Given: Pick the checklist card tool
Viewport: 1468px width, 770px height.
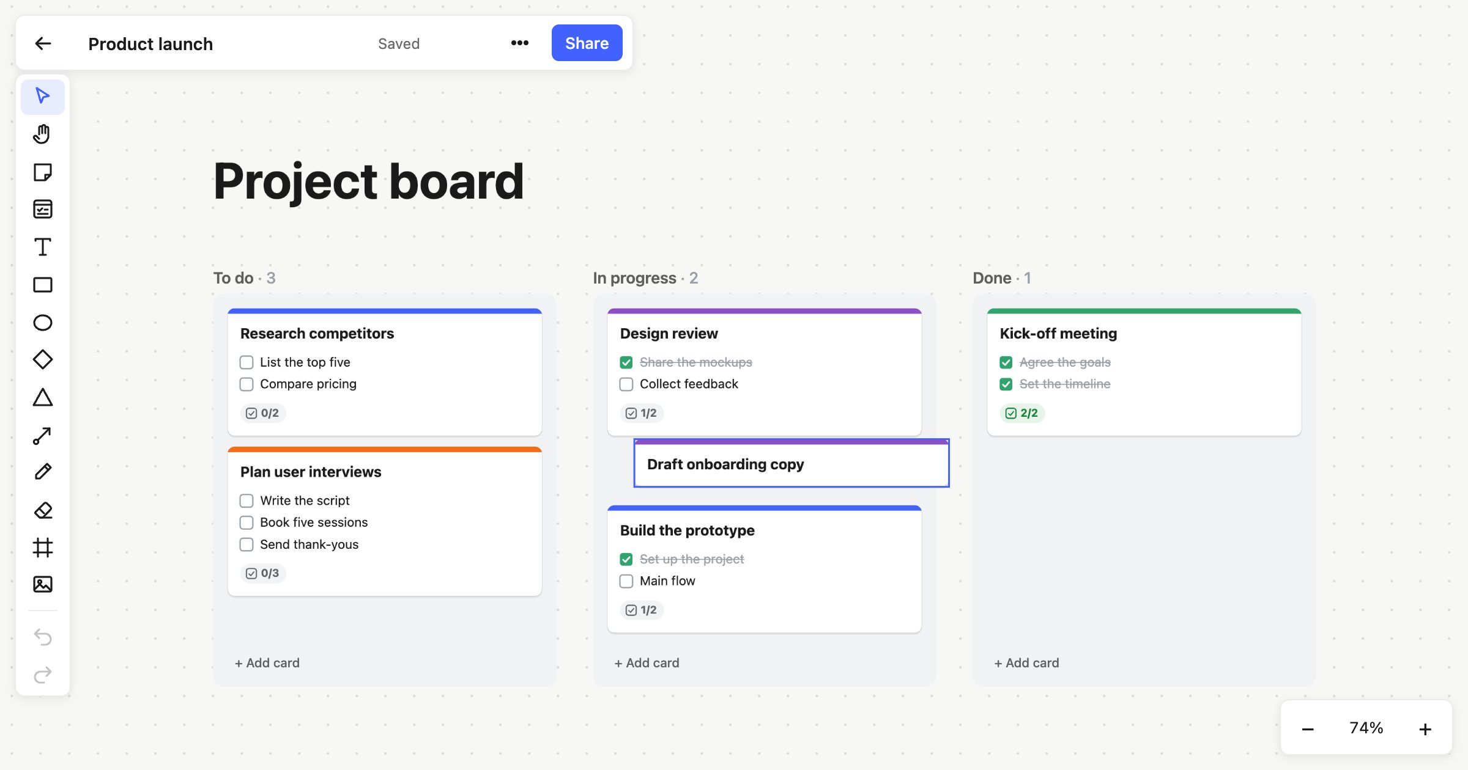Looking at the screenshot, I should pos(43,210).
